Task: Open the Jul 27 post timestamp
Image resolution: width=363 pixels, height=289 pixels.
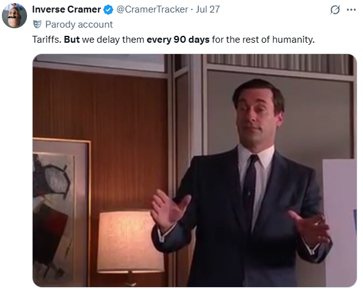Action: coord(208,9)
